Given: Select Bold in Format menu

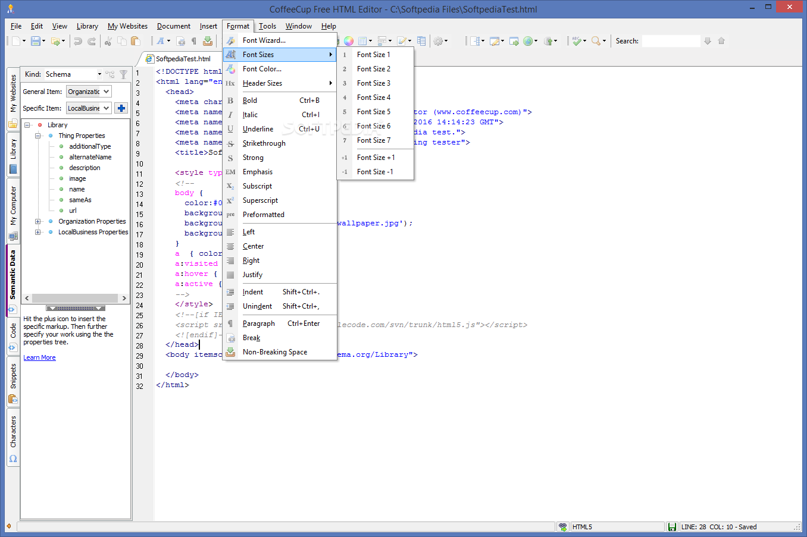Looking at the screenshot, I should (x=280, y=101).
